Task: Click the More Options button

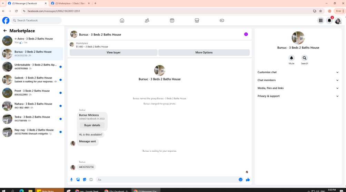Action: point(204,52)
